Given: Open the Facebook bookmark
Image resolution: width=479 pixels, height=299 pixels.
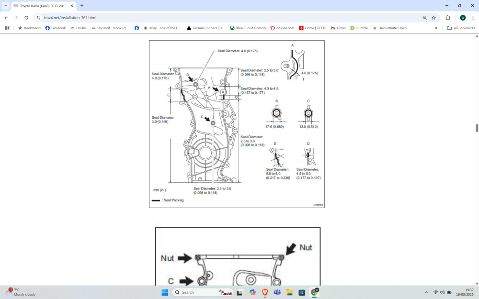Looking at the screenshot, I should [55, 28].
